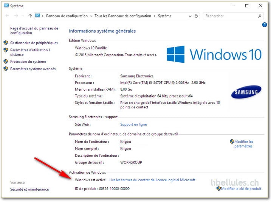Viewport: 271px width, 202px height.
Task: Open help with blue question mark
Action: [x=265, y=25]
